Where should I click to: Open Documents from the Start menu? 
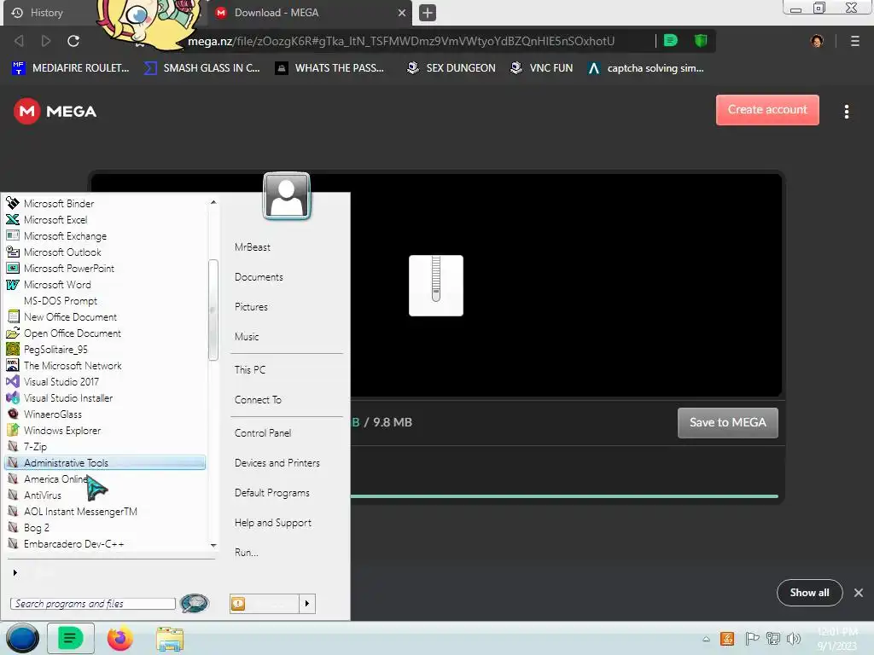(259, 277)
